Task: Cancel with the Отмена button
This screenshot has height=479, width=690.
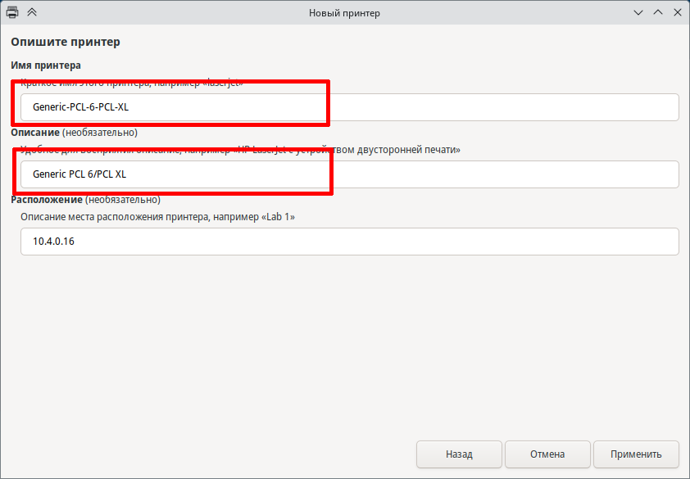Action: pos(547,454)
